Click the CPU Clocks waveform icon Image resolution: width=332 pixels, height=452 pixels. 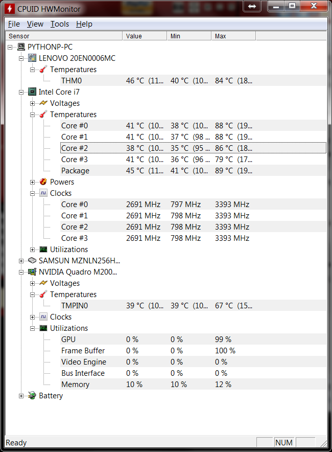click(43, 193)
